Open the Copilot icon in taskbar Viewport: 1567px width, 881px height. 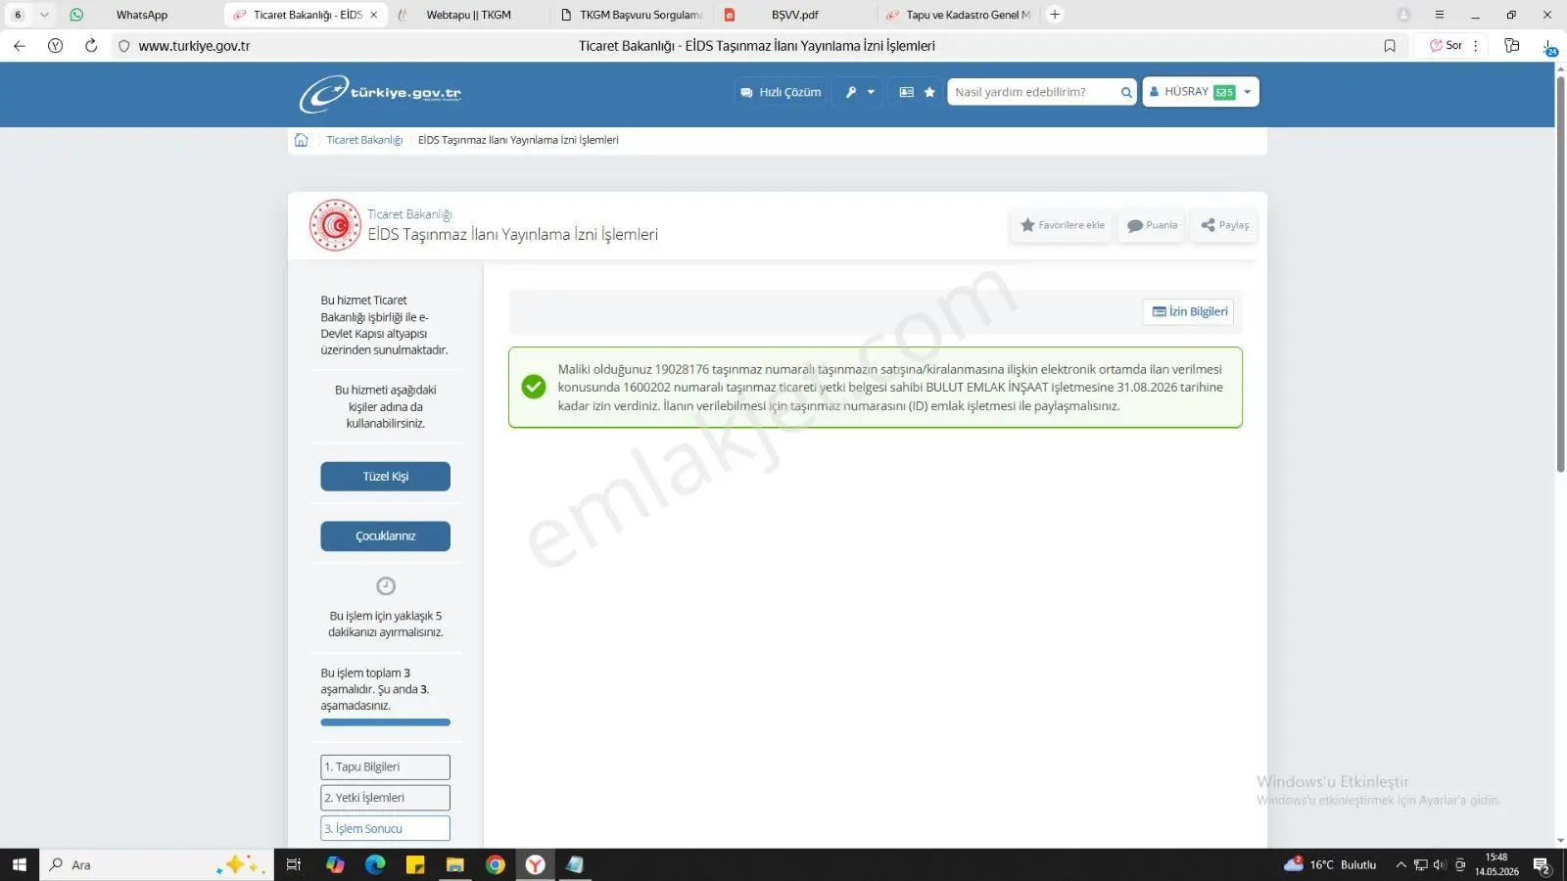click(x=335, y=864)
